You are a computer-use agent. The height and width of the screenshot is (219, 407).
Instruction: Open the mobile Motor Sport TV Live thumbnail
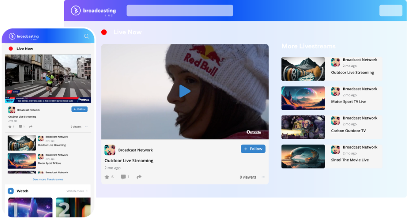pyautogui.click(x=22, y=161)
